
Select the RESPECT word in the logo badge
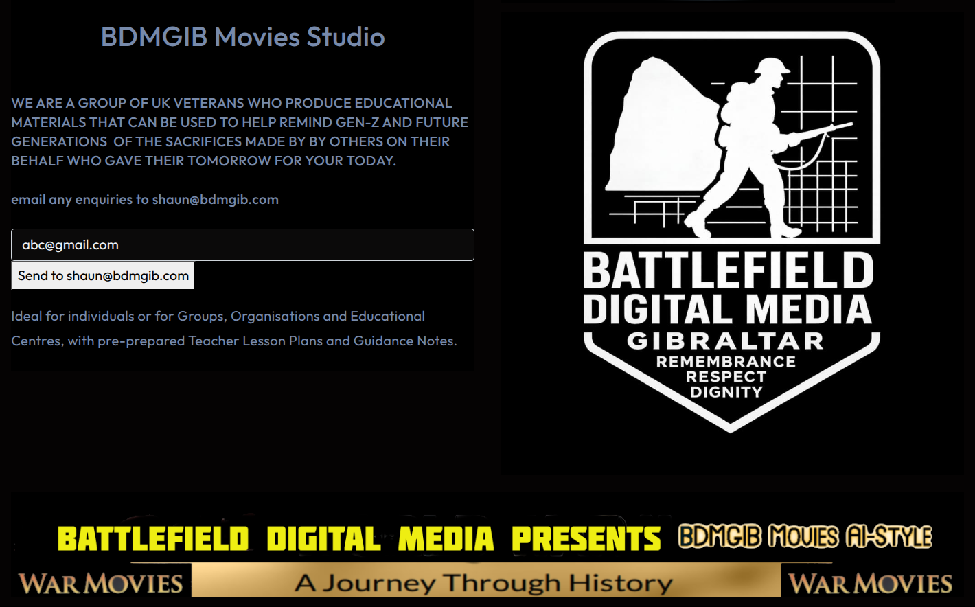click(726, 377)
